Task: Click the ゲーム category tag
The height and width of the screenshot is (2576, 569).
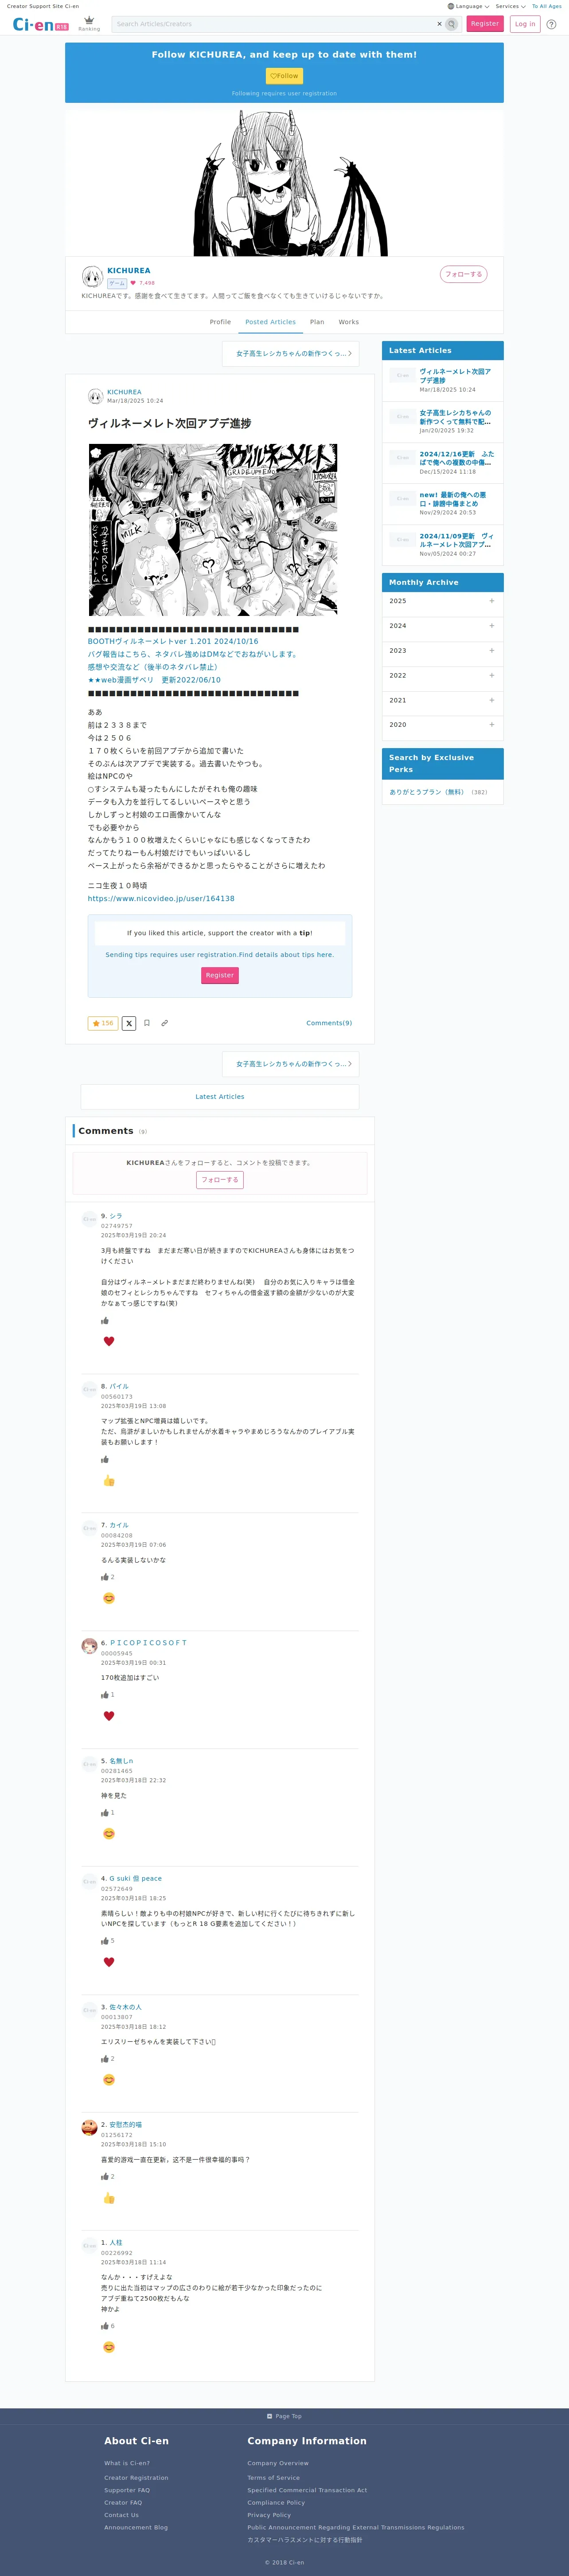Action: point(117,283)
